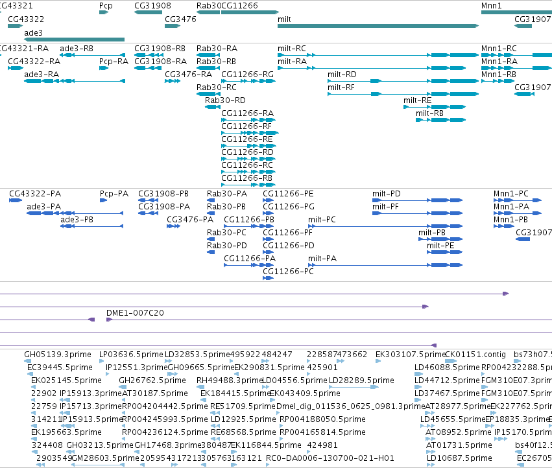Image resolution: width=552 pixels, height=468 pixels.
Task: Select EST RE51709.5prime
Action: [x=243, y=406]
